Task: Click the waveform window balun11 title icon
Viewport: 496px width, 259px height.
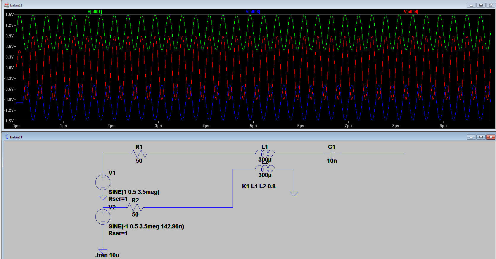Action: click(x=7, y=5)
